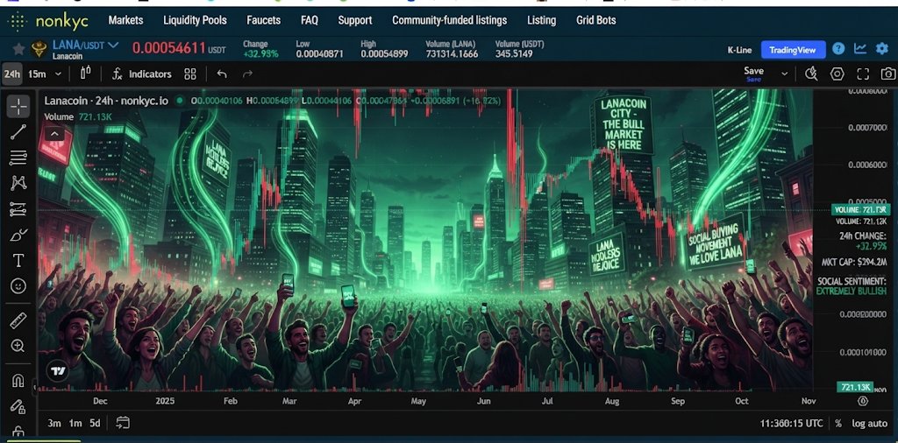Favorite the LANA/USDT pair with star icon
This screenshot has height=443, width=898.
(18, 49)
